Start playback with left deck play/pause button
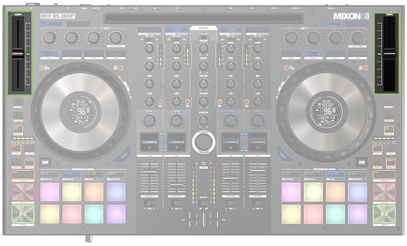The width and height of the screenshot is (407, 246). [x=23, y=214]
